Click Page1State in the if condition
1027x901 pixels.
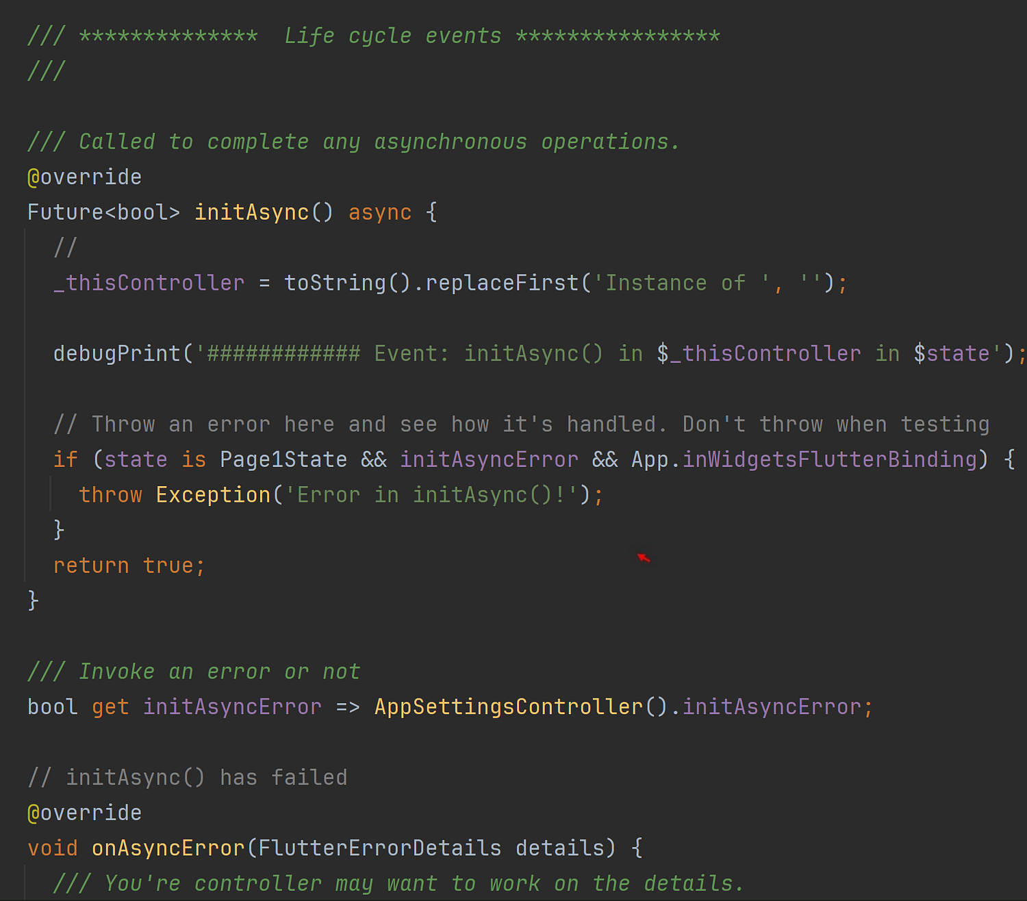coord(283,459)
